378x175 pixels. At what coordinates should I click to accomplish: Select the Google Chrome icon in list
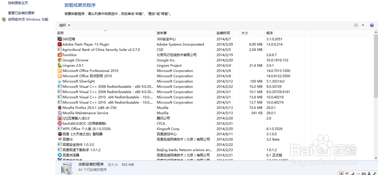(60, 60)
